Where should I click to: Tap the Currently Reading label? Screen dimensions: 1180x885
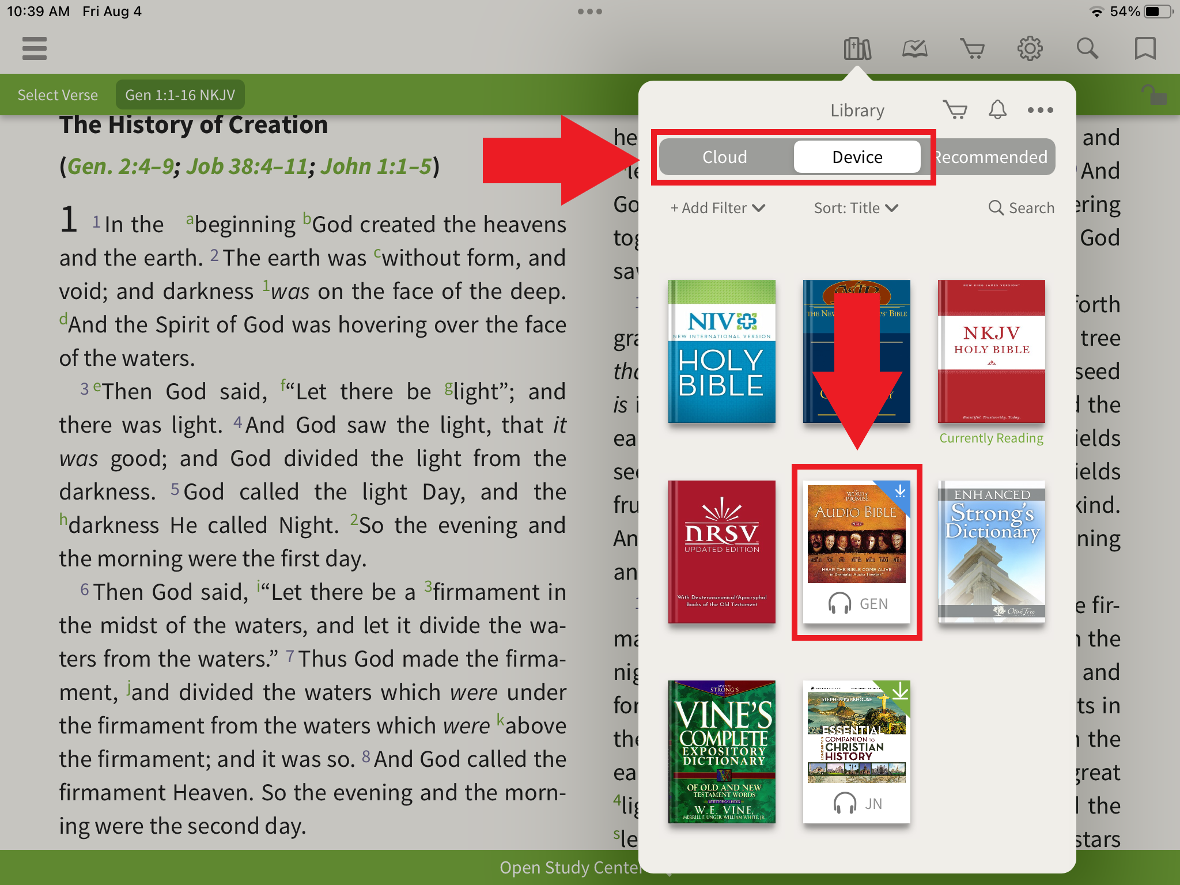tap(992, 438)
